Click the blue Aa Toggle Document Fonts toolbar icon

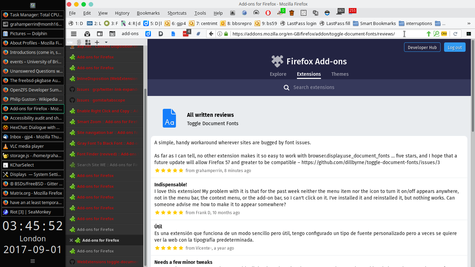173,34
